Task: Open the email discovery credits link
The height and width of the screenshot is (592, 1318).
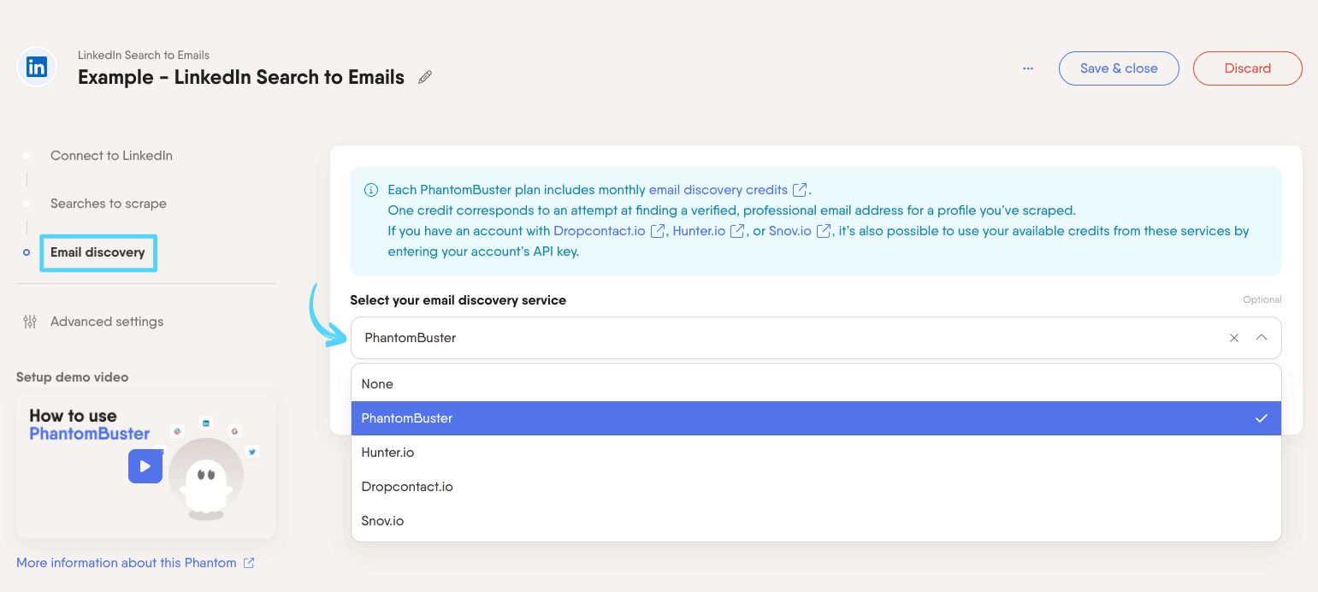Action: [x=718, y=190]
